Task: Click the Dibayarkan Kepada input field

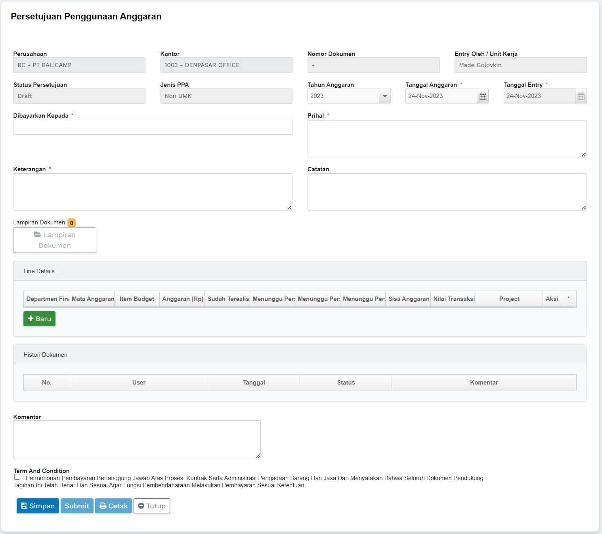Action: [x=153, y=127]
